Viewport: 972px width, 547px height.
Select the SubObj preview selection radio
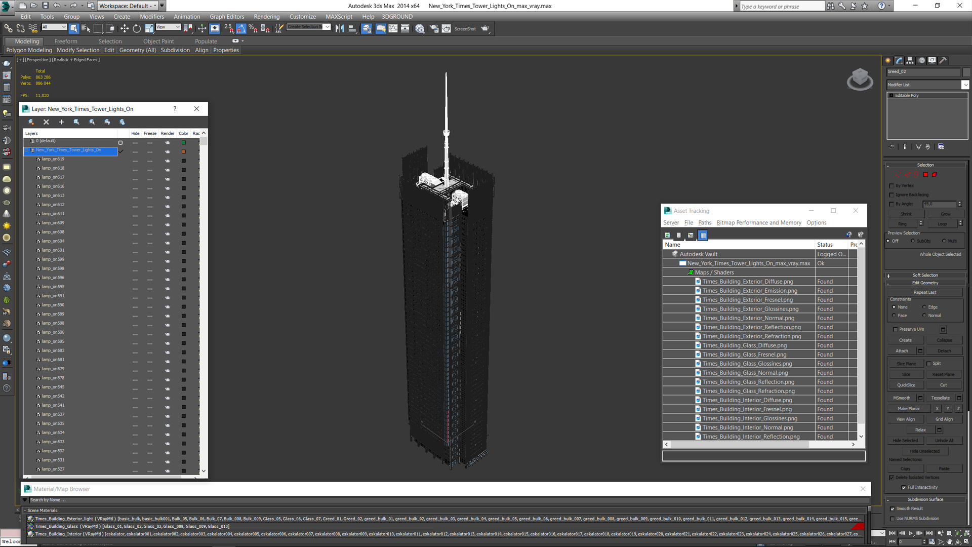coord(913,241)
